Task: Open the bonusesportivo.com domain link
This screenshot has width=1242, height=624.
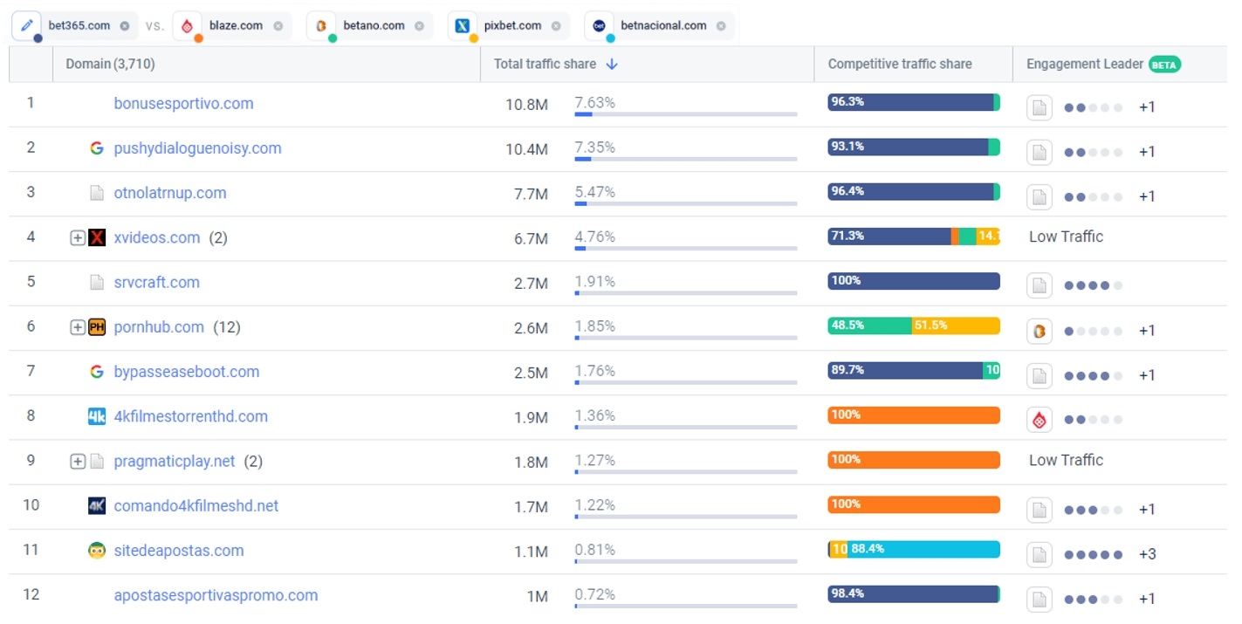Action: click(x=183, y=104)
